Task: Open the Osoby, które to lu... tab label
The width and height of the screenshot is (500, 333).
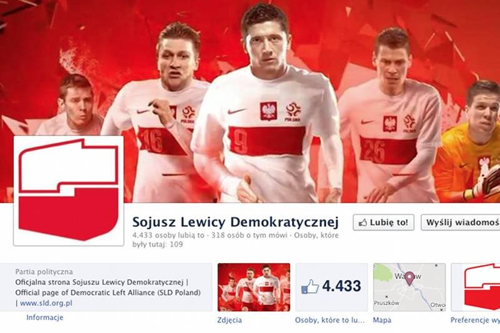Action: (x=330, y=321)
